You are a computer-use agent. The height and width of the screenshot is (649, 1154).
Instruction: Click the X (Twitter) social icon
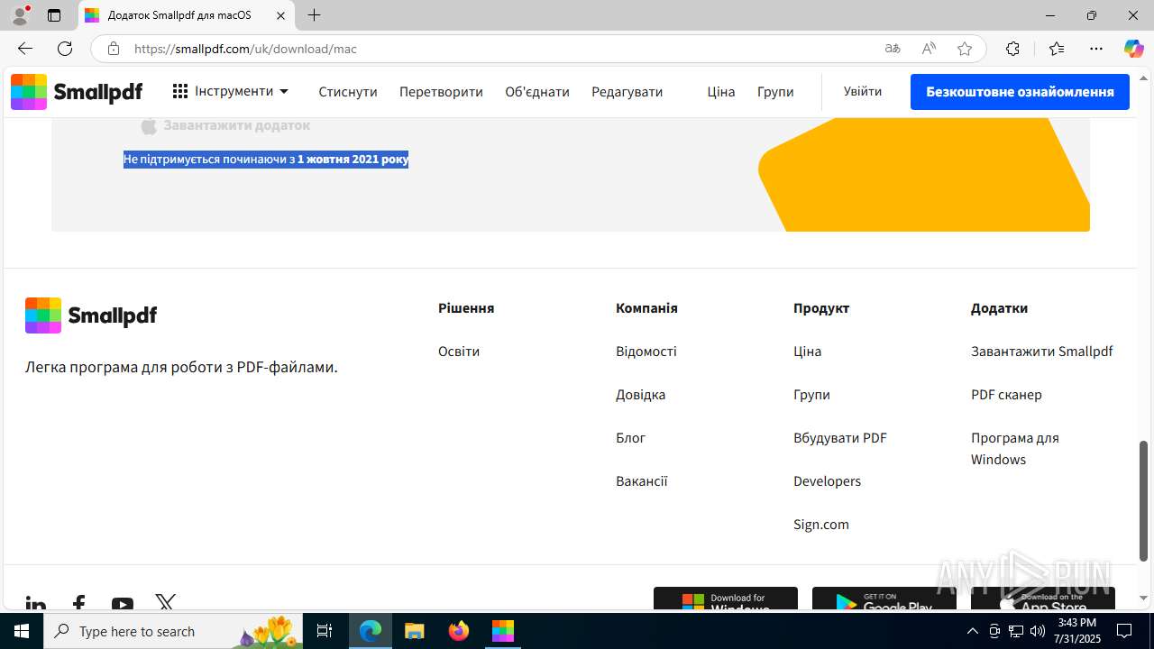pos(166,604)
